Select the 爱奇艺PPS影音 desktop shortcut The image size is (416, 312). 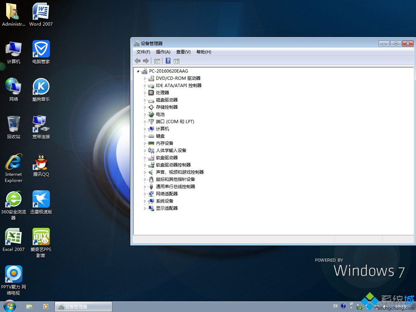[41, 243]
